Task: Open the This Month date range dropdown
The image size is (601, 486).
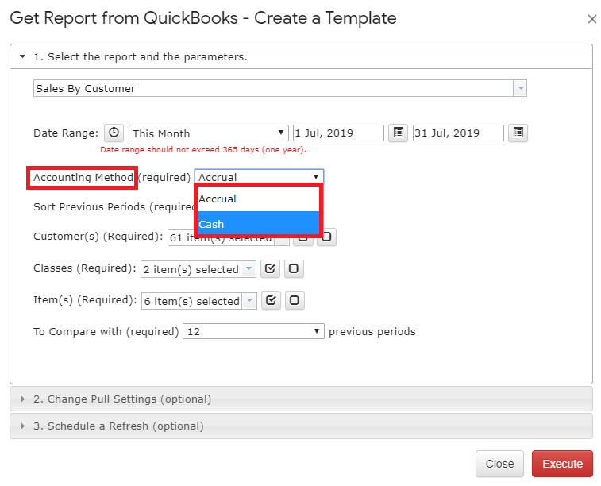Action: pyautogui.click(x=209, y=133)
